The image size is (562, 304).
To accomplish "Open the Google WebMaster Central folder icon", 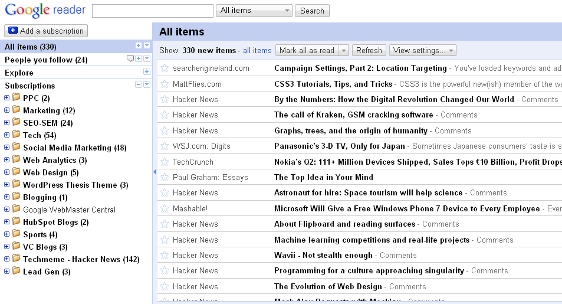I will pos(16,208).
